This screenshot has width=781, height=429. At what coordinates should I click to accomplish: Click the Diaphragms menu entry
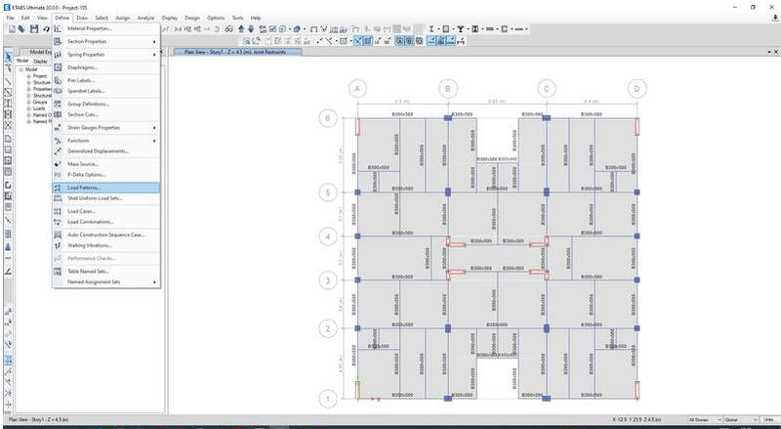[106, 67]
